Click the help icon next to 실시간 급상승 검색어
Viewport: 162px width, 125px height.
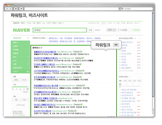(x=135, y=38)
